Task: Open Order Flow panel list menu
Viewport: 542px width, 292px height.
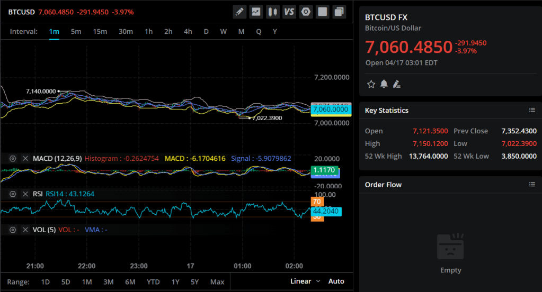Action: (532, 184)
